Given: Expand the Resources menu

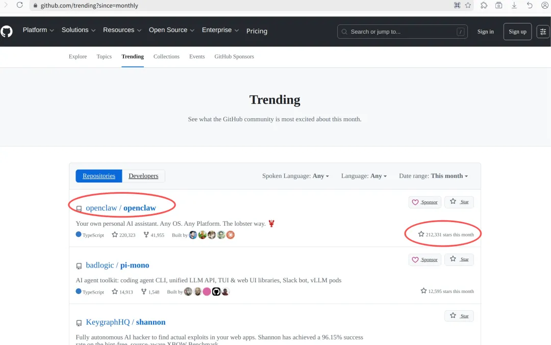Looking at the screenshot, I should (122, 30).
